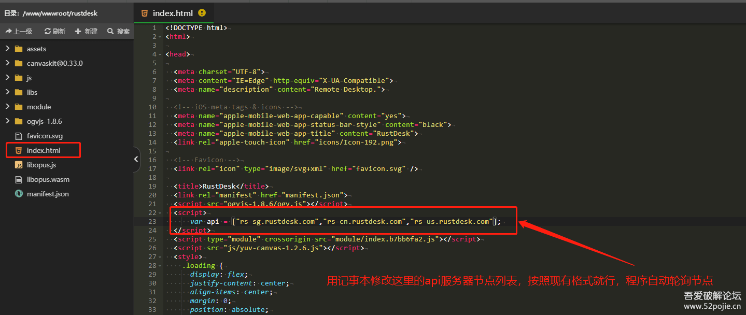The height and width of the screenshot is (315, 746).
Task: Open favicon.svg in the file tree
Action: click(x=45, y=136)
